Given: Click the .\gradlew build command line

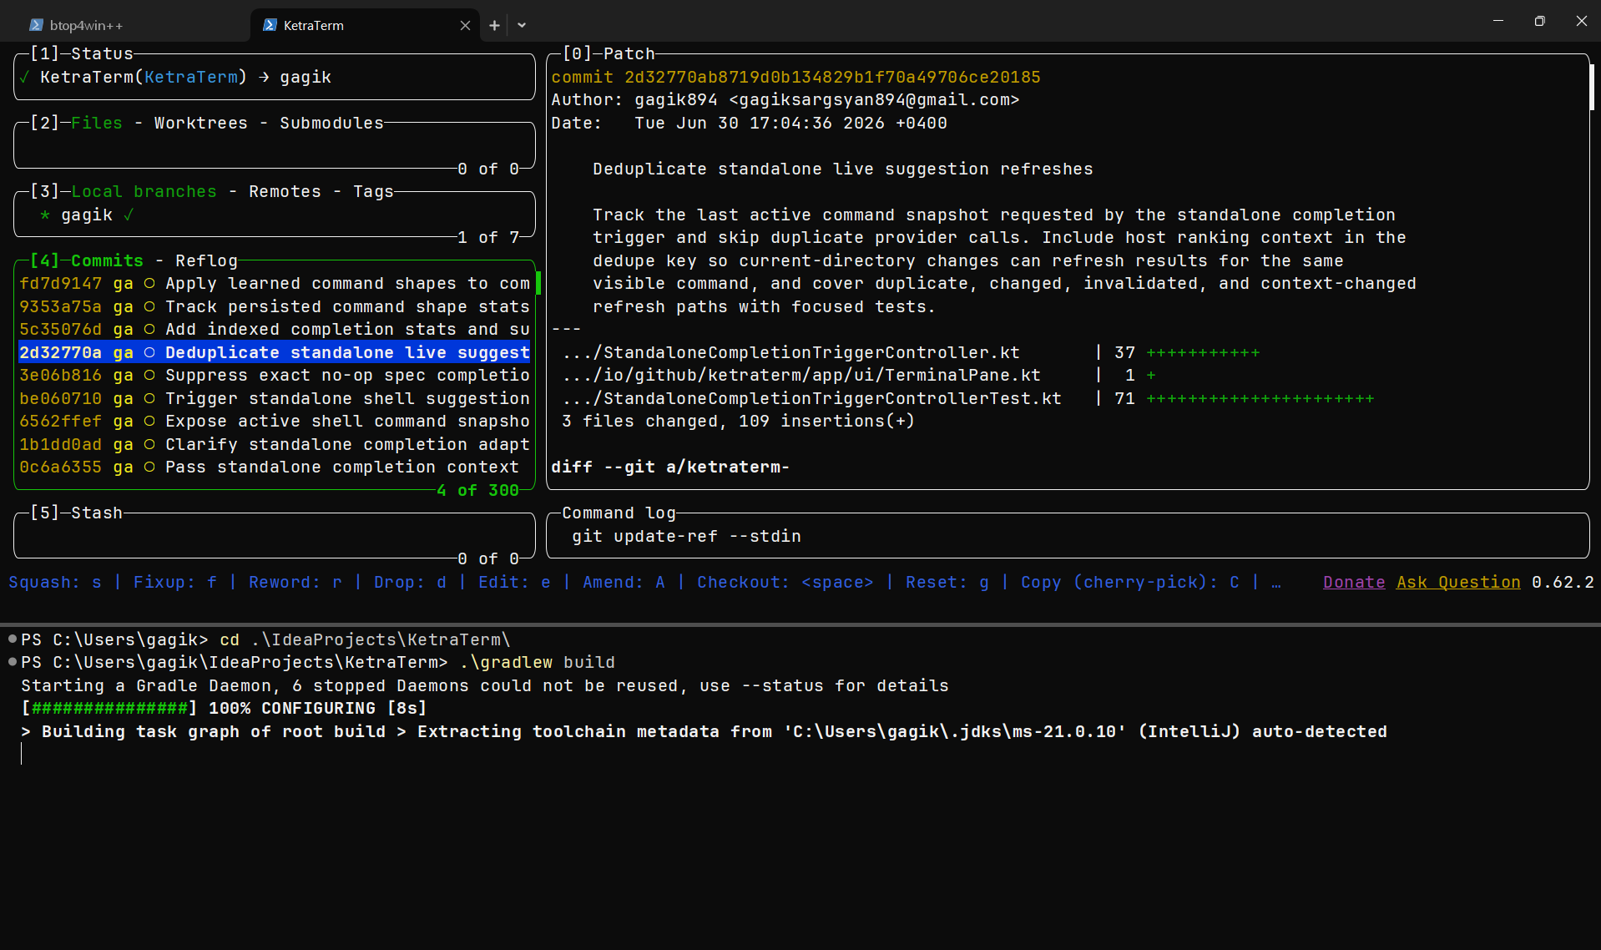Looking at the screenshot, I should 538,662.
